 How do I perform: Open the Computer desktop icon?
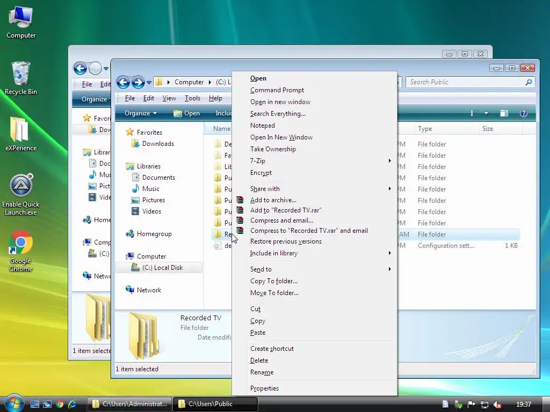click(x=21, y=23)
